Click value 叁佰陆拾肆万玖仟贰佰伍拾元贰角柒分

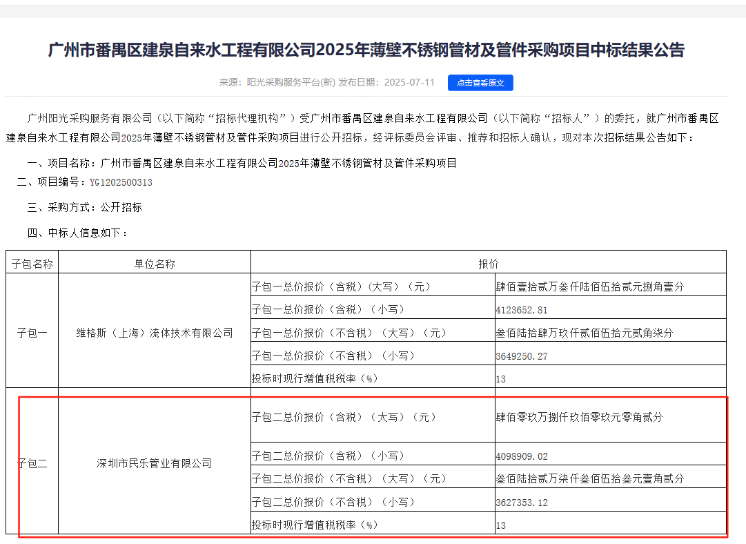tap(585, 333)
